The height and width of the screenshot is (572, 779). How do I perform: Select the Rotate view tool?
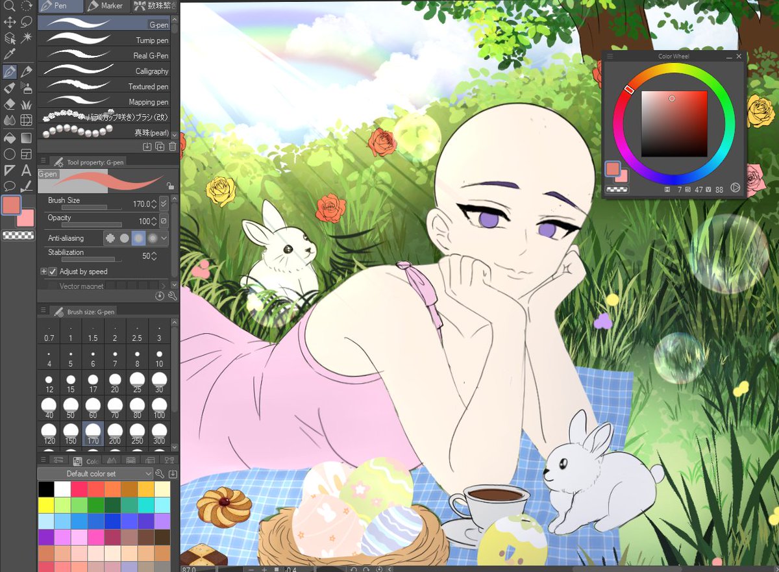pos(27,6)
